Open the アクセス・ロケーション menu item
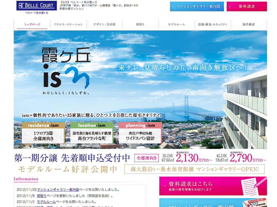This screenshot has height=207, width=277. (x=68, y=24)
